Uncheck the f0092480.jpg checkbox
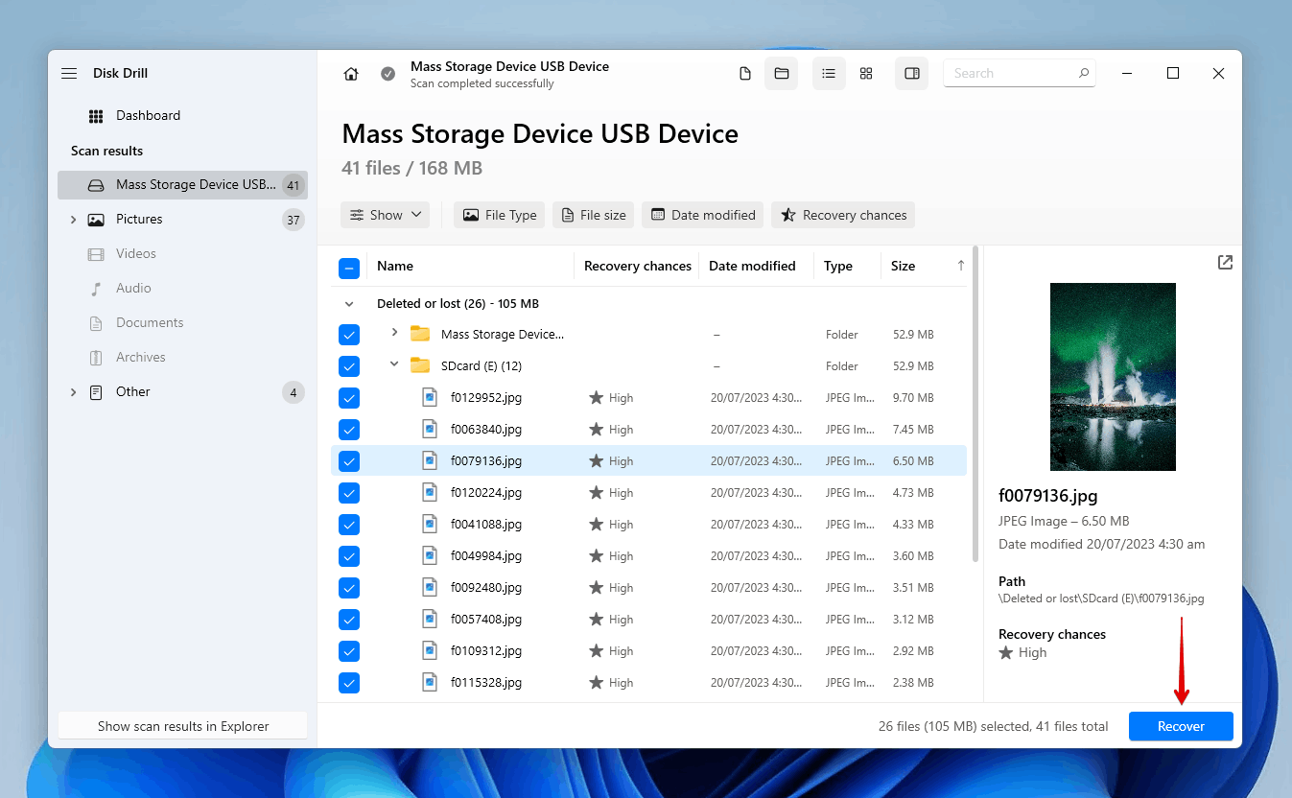 pyautogui.click(x=349, y=588)
